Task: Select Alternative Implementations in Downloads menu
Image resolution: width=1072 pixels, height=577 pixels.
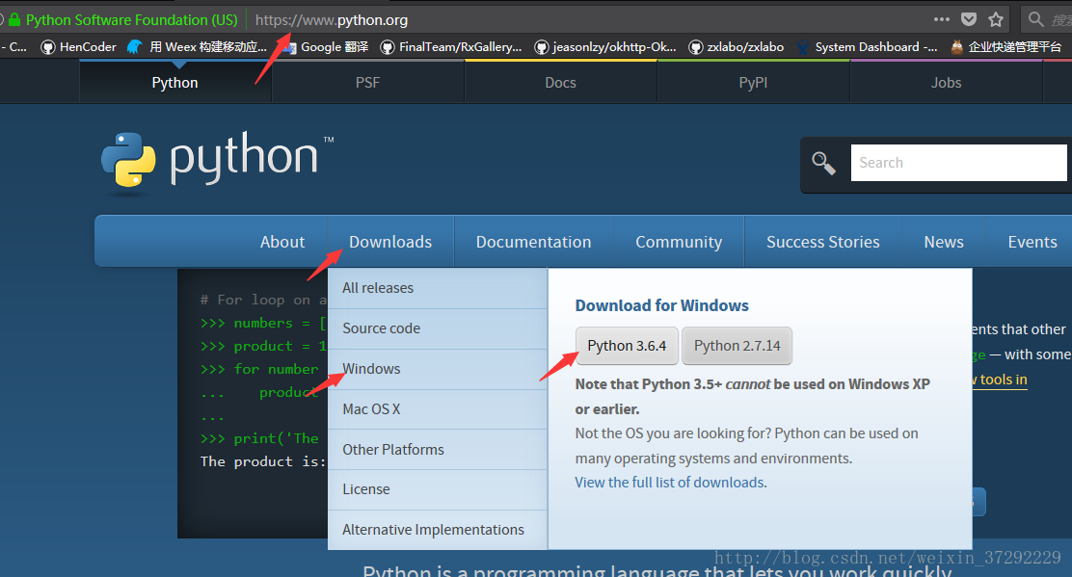Action: coord(438,530)
